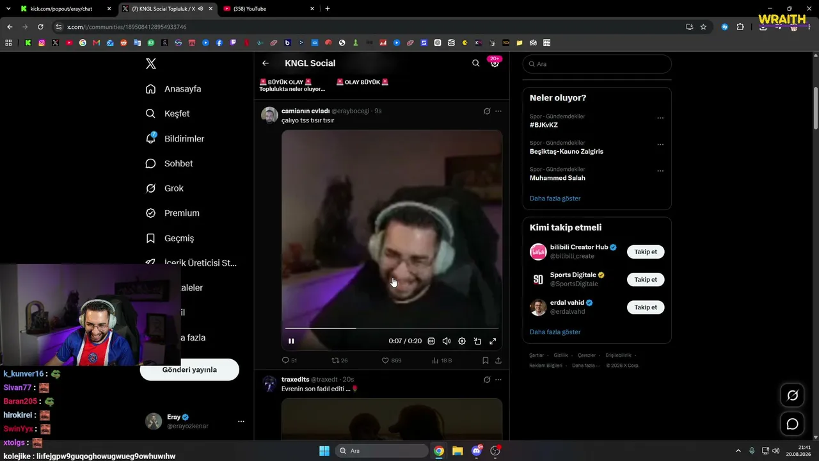
Task: Like camianın evladı post
Action: click(392, 360)
